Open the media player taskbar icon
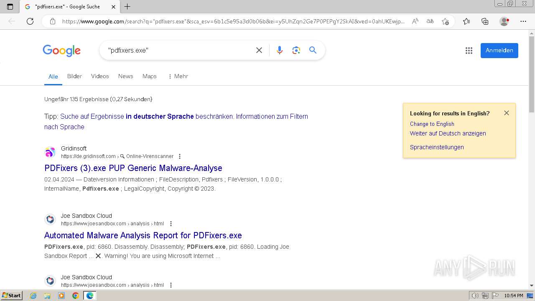535x301 pixels. coord(61,296)
